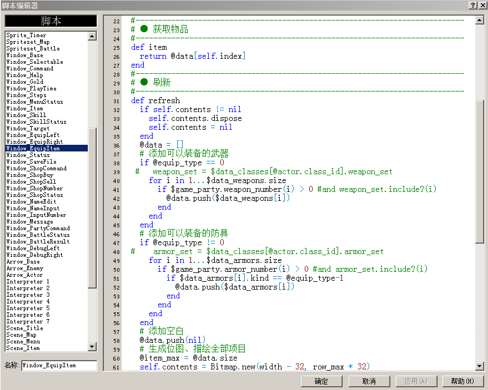This screenshot has height=390, width=488.
Task: Select Sprite_Timer in script list
Action: pos(26,35)
